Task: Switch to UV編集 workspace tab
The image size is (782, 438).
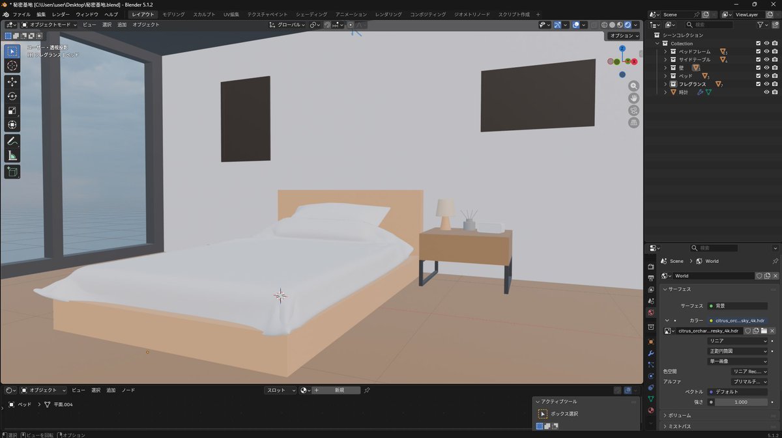Action: [x=231, y=14]
